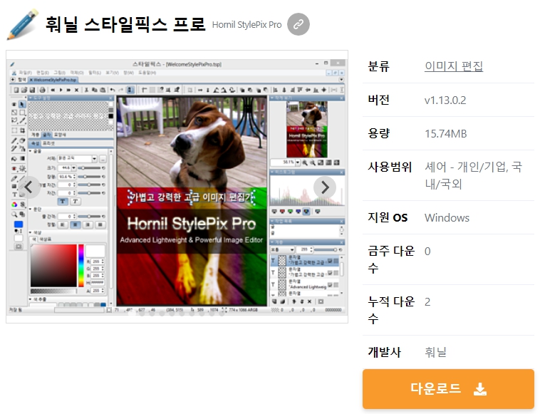This screenshot has height=414, width=540.
Task: Open the 크기 font size dropdown
Action: point(73,167)
